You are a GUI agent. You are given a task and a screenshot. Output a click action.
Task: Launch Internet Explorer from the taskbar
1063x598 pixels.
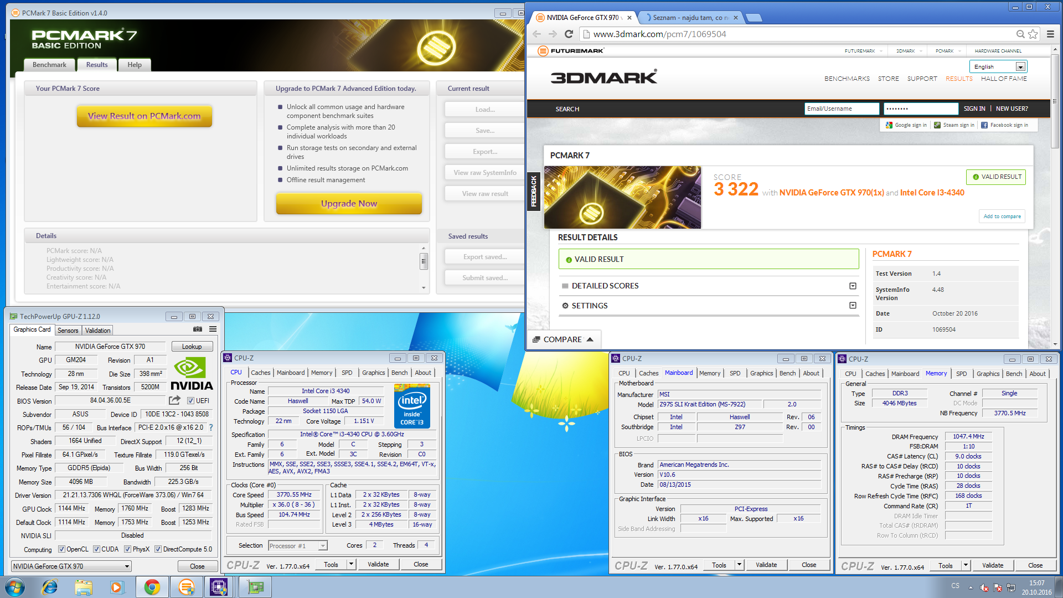click(x=49, y=587)
